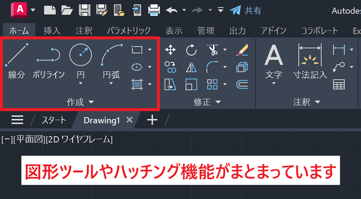Screen dimensions: 361x199
Task: Select the Trim scissors tool
Action: click(x=213, y=50)
